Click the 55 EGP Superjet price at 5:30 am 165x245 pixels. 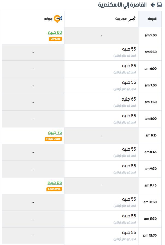tap(129, 49)
